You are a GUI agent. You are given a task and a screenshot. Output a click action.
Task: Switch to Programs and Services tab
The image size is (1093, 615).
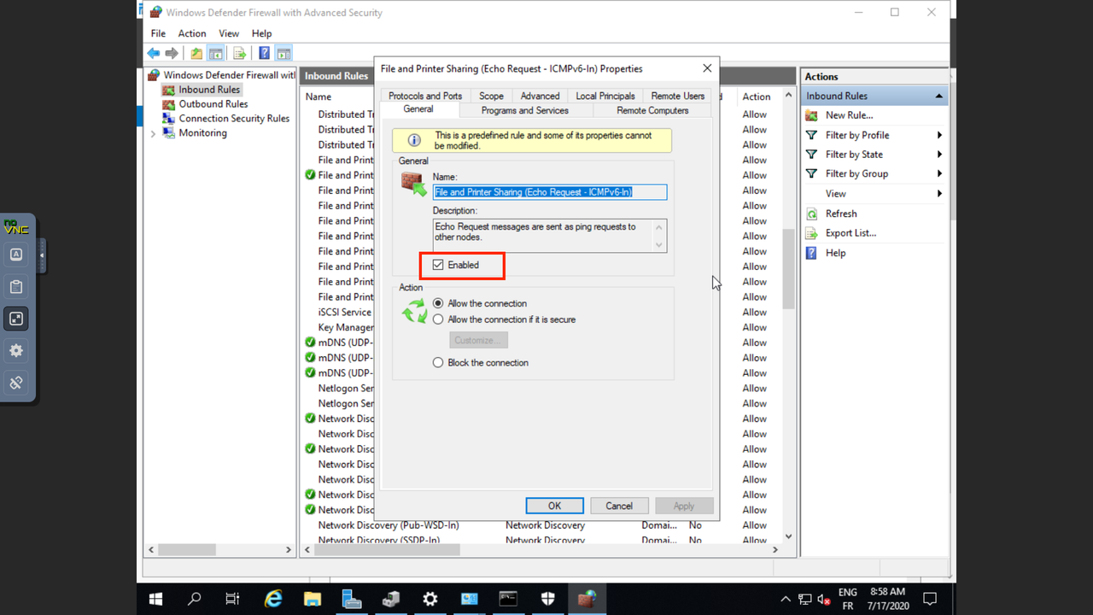524,110
